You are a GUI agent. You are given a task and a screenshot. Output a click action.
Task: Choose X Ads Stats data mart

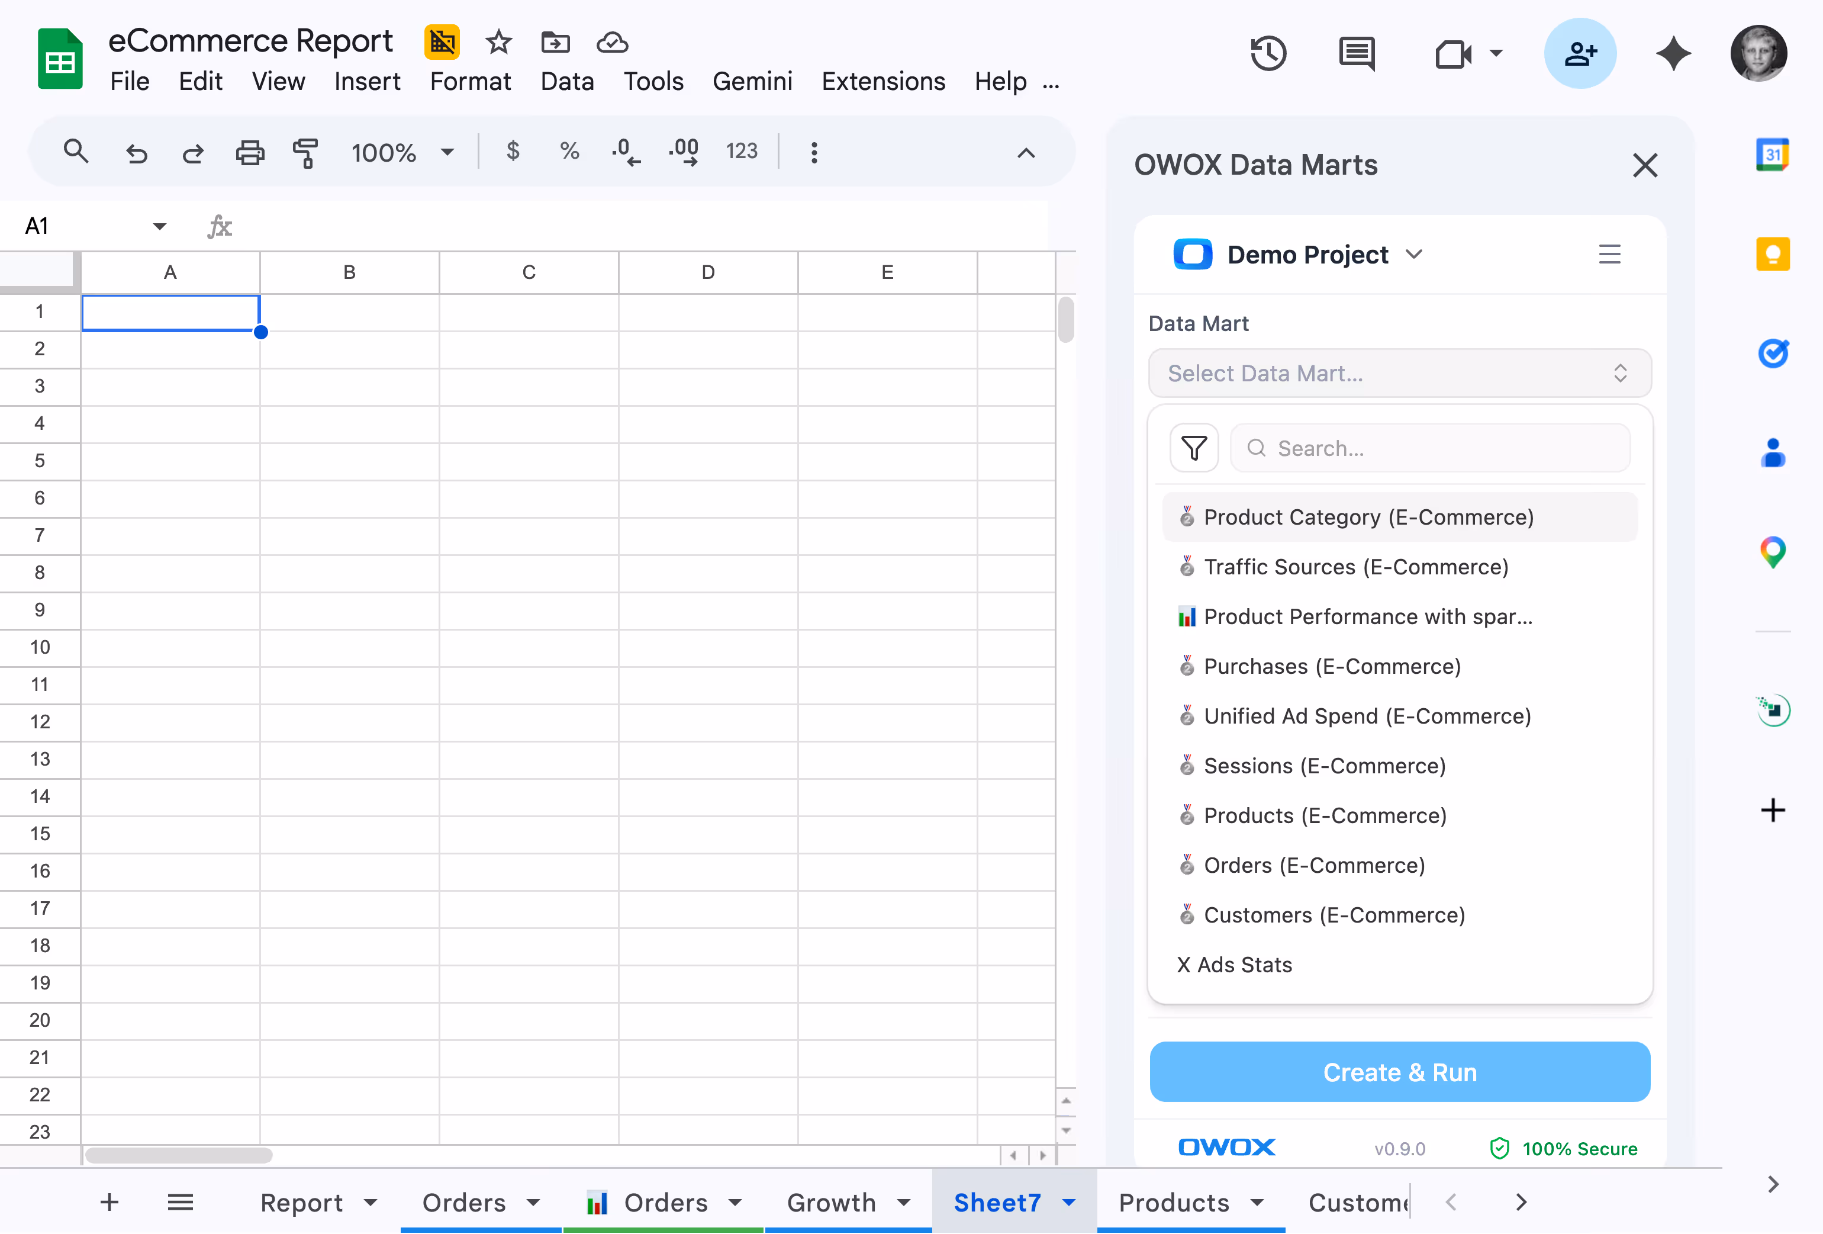[1399, 965]
